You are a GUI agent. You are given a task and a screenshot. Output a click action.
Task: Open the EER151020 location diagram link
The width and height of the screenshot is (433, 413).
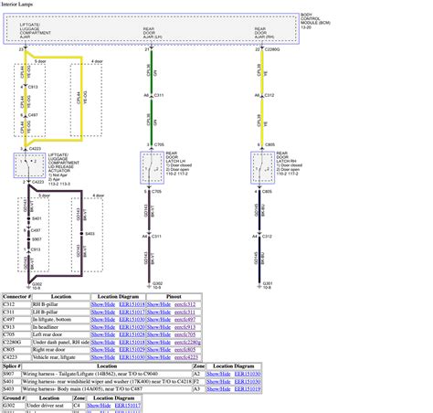tap(132, 327)
